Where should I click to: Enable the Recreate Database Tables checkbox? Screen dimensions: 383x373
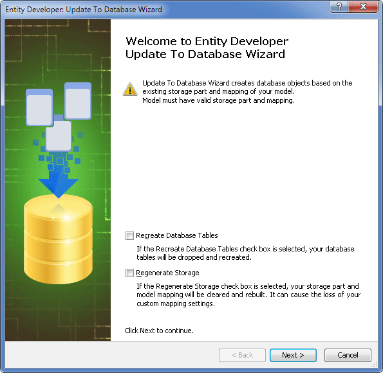[x=129, y=236]
